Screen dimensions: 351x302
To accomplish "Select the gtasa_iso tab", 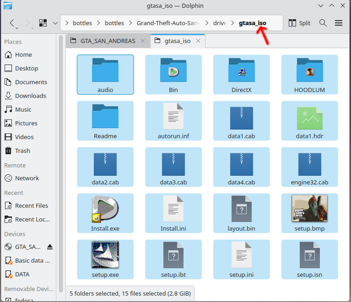I will point(178,41).
